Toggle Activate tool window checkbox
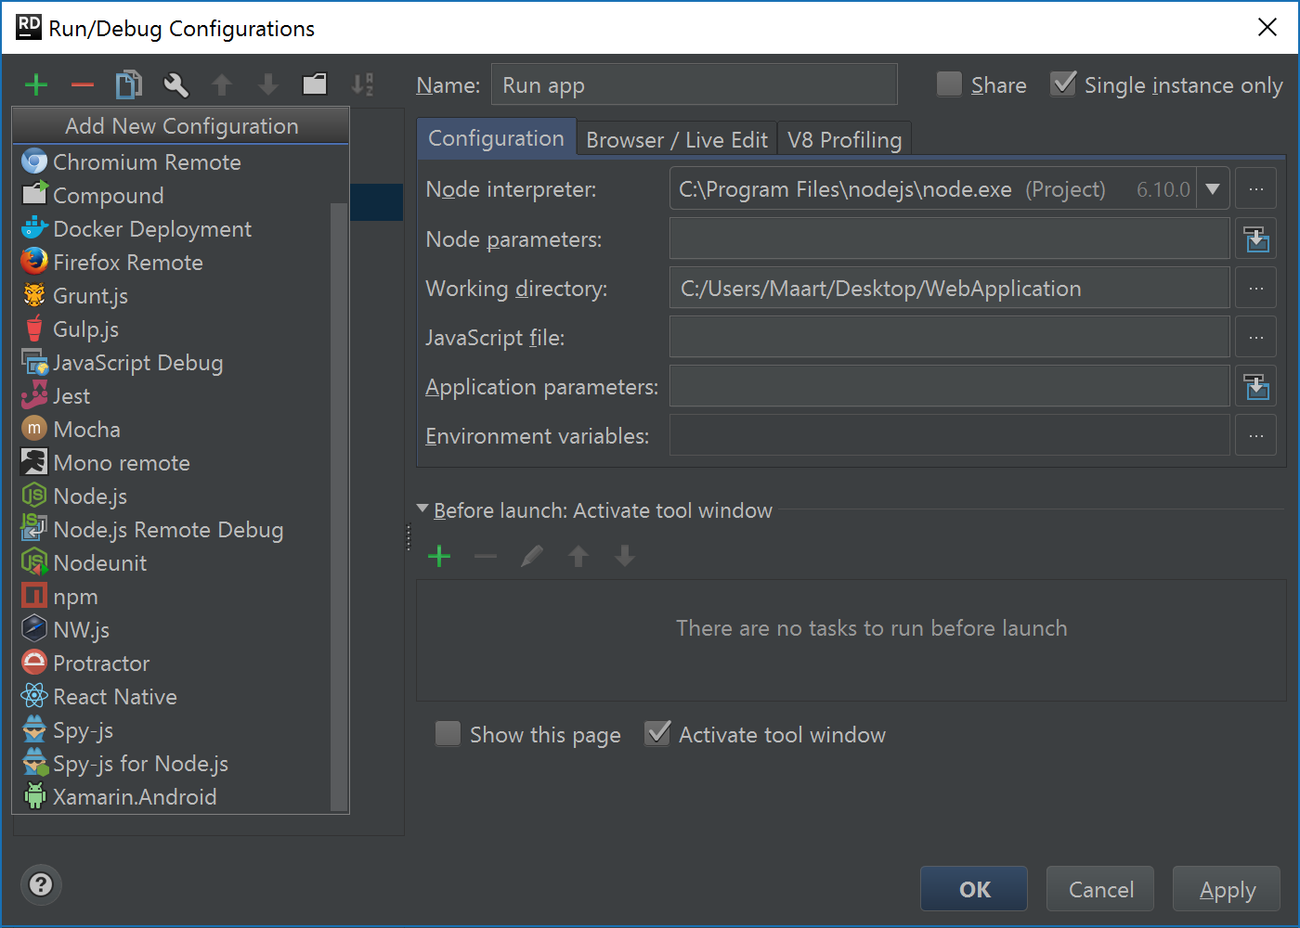The image size is (1300, 928). (657, 734)
